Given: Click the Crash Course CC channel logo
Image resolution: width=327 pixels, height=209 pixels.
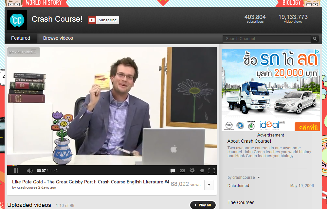Looking at the screenshot, I should tap(17, 20).
